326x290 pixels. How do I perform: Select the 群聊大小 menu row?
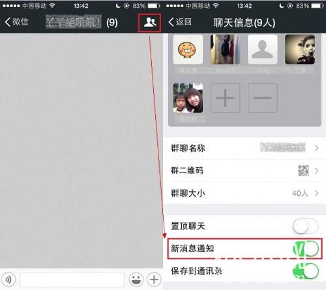pyautogui.click(x=244, y=193)
